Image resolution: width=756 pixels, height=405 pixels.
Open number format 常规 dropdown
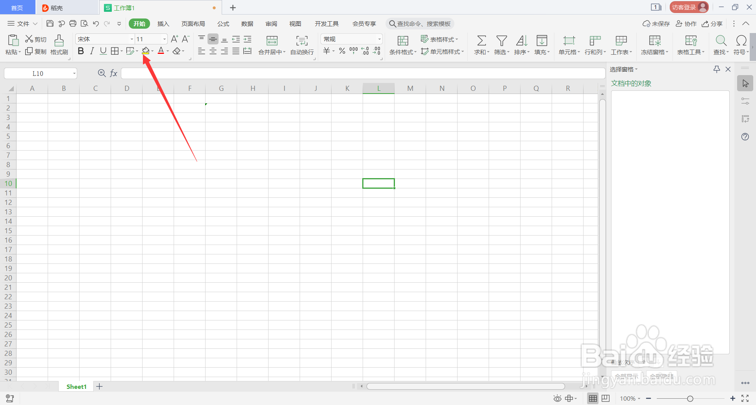pyautogui.click(x=380, y=39)
